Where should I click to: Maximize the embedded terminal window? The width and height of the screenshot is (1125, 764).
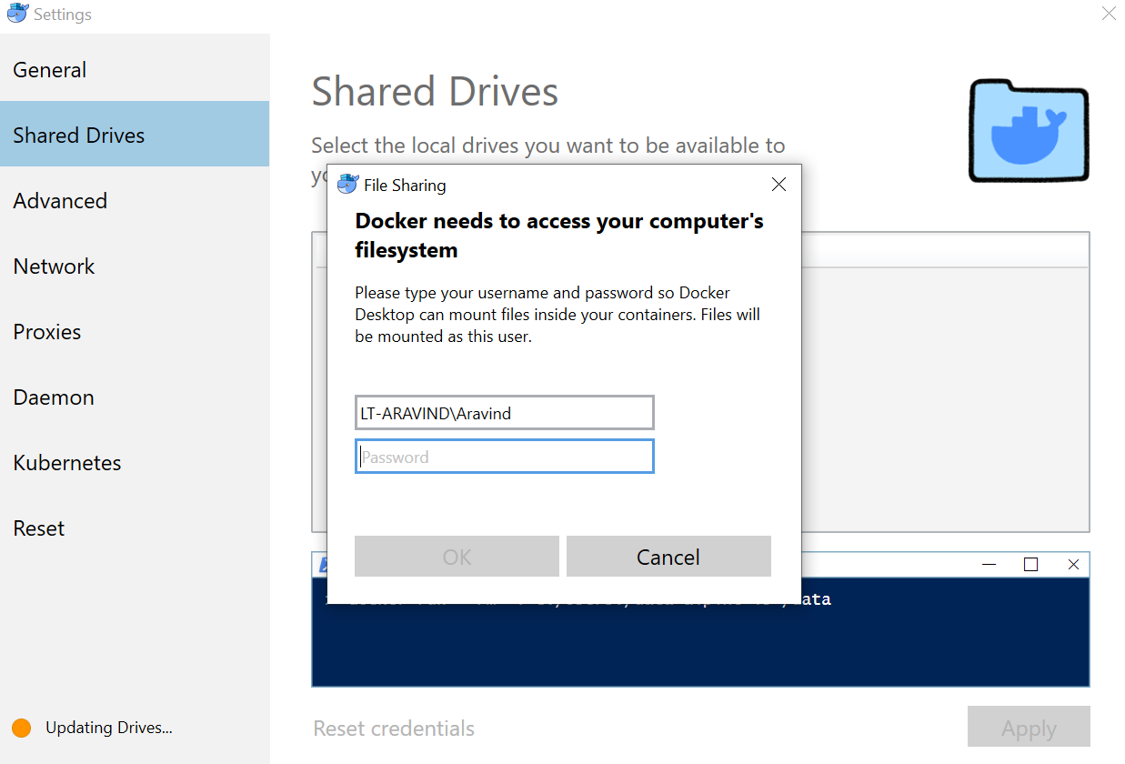(1030, 564)
